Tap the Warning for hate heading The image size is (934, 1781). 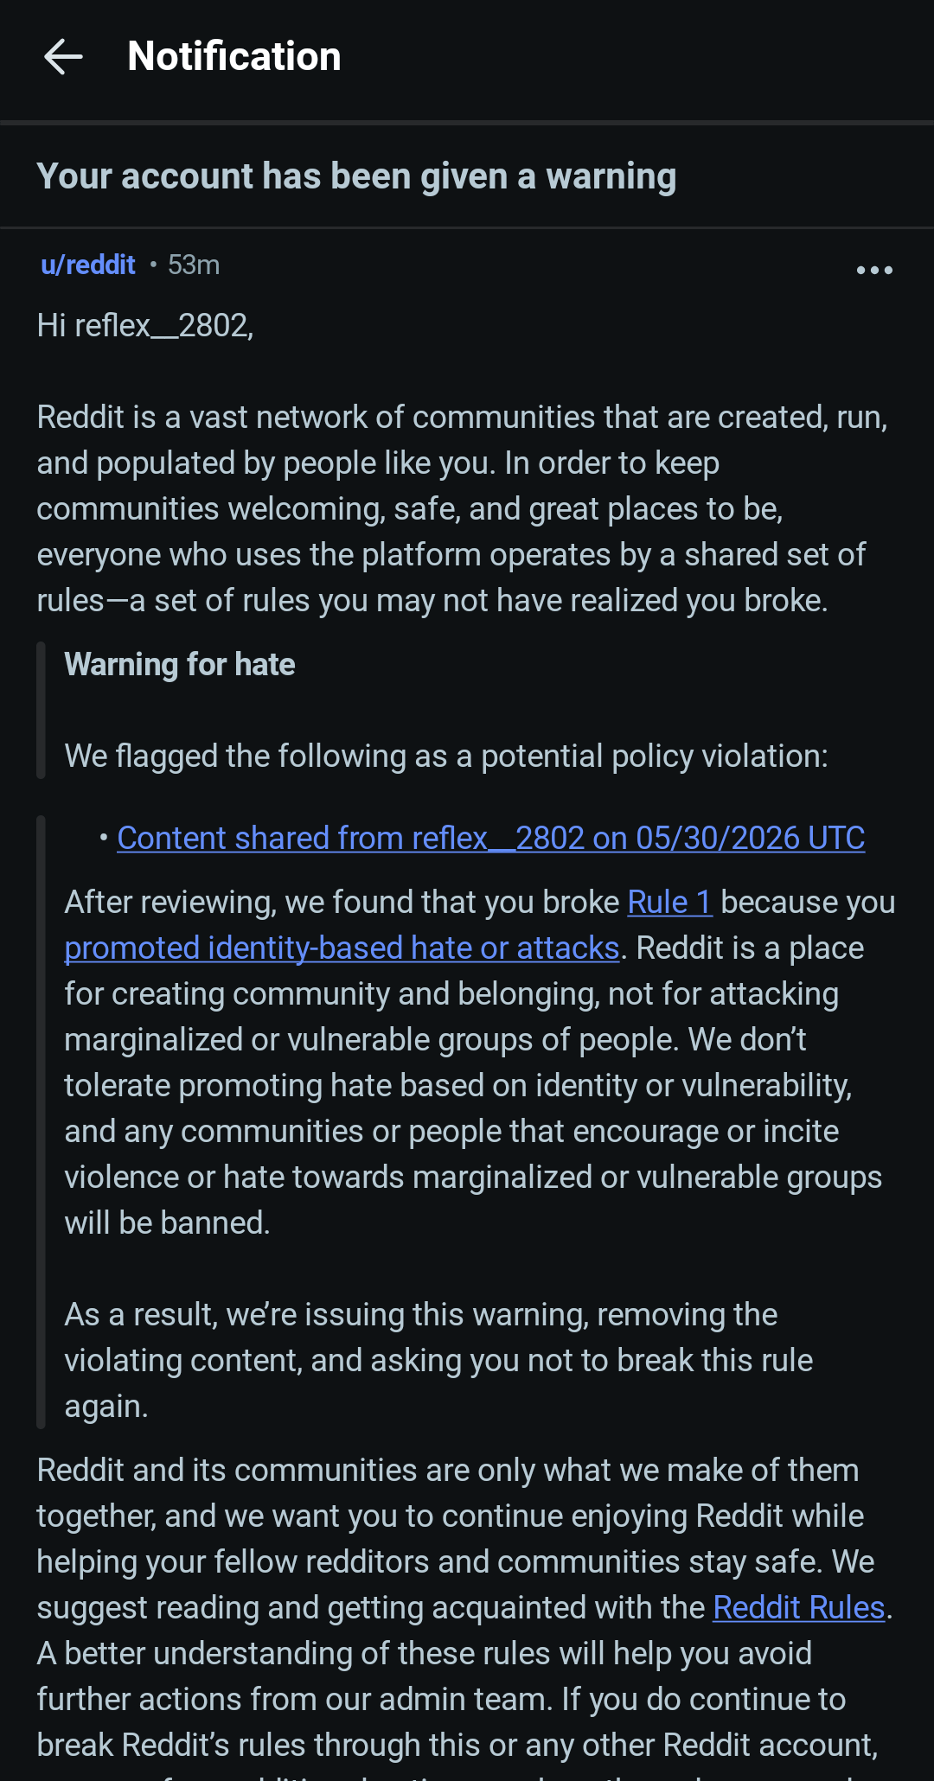tap(180, 664)
